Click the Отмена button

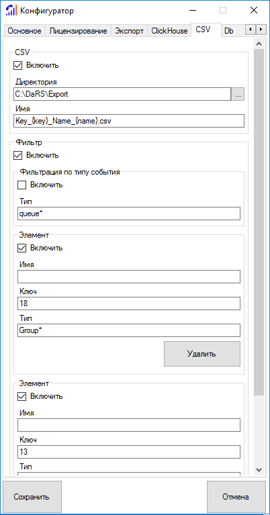pyautogui.click(x=236, y=497)
